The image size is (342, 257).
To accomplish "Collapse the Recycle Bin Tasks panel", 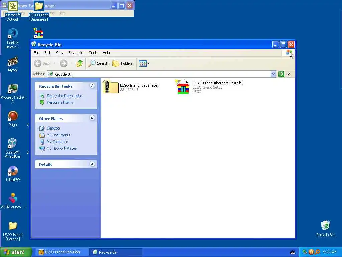I will [x=92, y=86].
